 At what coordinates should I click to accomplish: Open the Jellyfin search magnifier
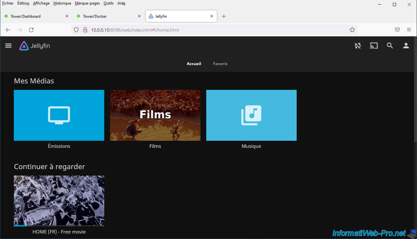[x=390, y=46]
